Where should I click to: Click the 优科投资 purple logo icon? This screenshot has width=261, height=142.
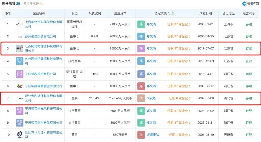coord(20,74)
